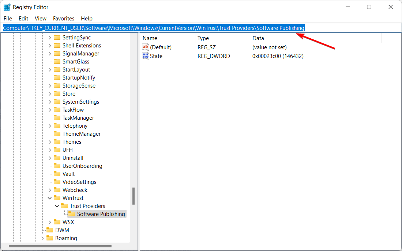Expand the SignalManager key
This screenshot has width=402, height=251.
(50, 53)
